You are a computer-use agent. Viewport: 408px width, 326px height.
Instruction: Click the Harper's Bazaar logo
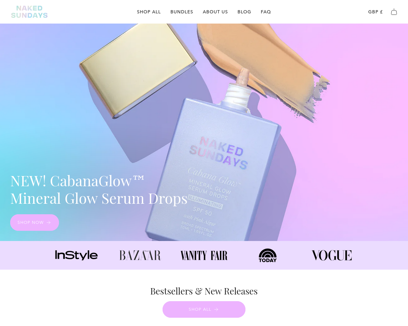140,255
